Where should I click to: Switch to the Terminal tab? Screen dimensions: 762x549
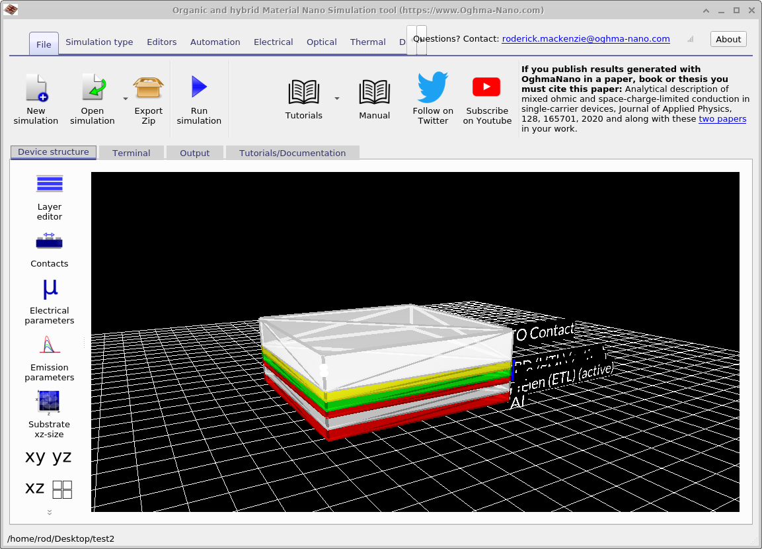point(131,153)
